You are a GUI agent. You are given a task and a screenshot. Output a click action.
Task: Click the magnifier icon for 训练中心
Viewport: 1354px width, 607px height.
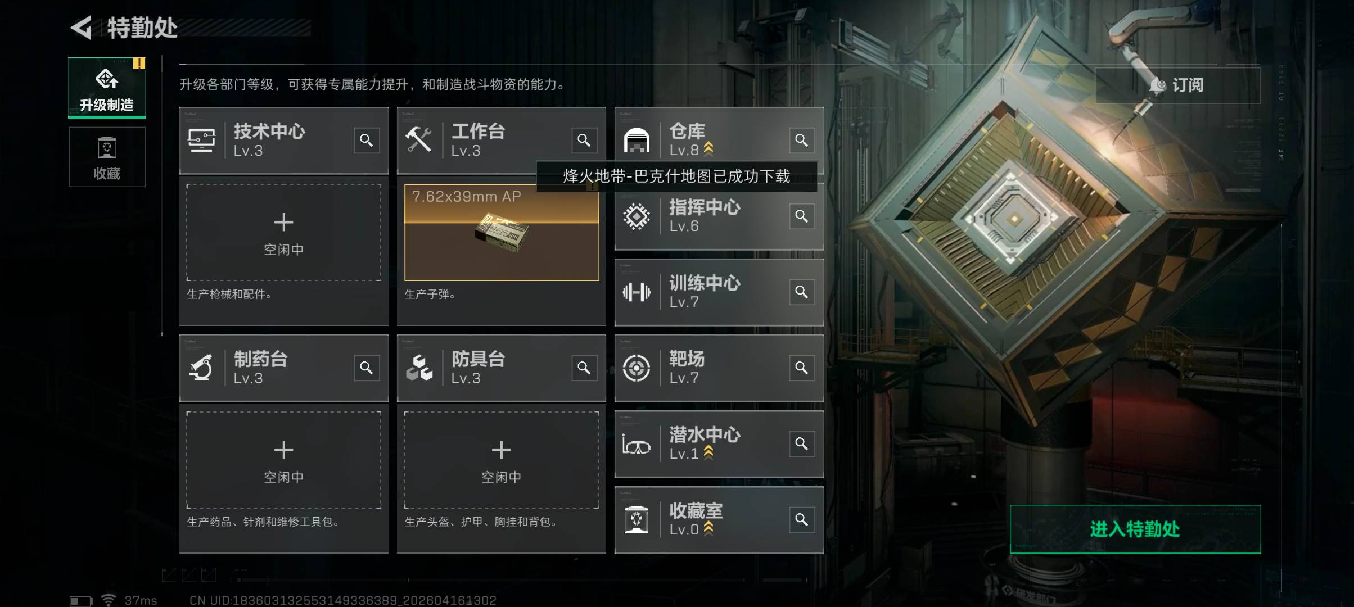coord(802,292)
